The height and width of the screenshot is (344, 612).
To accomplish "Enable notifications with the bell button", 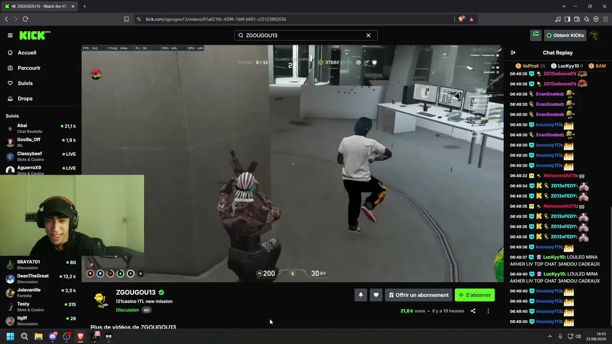I will click(361, 295).
